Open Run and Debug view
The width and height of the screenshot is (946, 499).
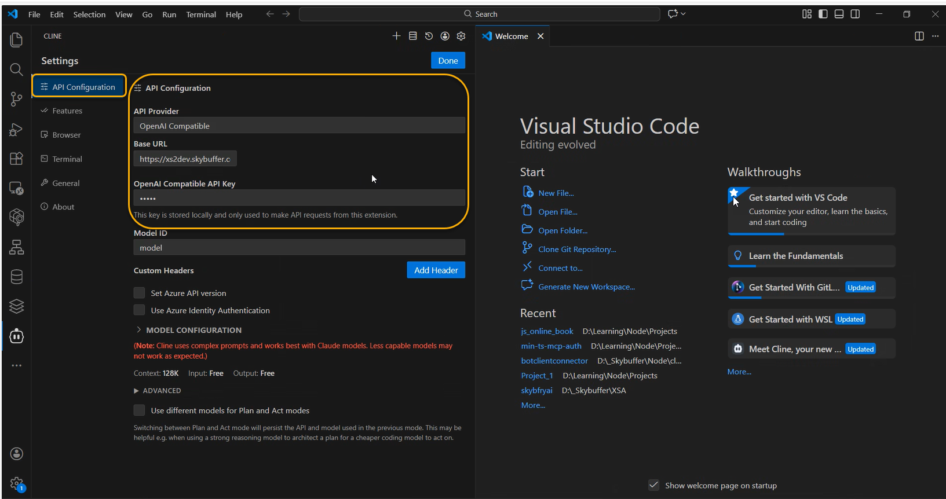pos(16,129)
